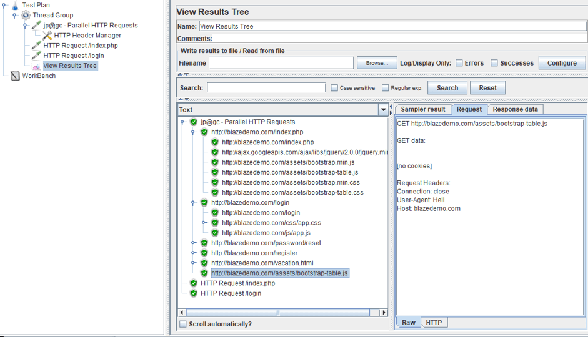Click the Name field containing View Results Tree

point(392,26)
